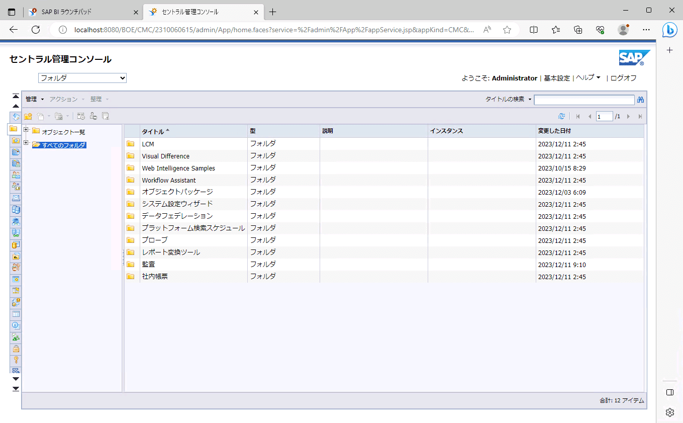Open the タイトルの検索 search type dropdown
Screen dimensions: 683x423
pyautogui.click(x=530, y=100)
